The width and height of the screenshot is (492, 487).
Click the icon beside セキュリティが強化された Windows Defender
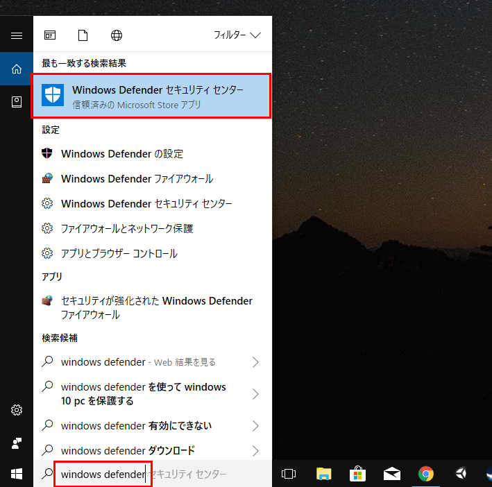(47, 300)
